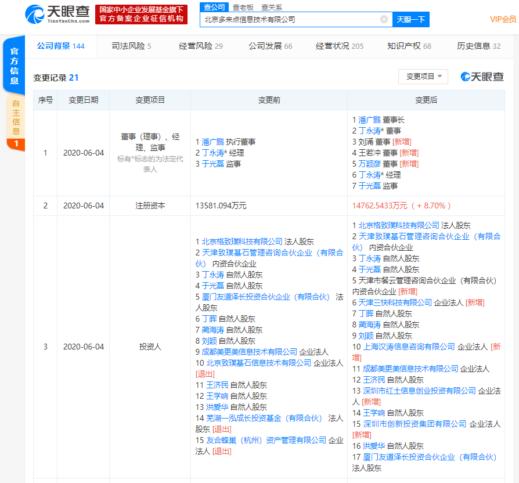View the 历史信息 tab
The width and height of the screenshot is (519, 483).
point(478,46)
